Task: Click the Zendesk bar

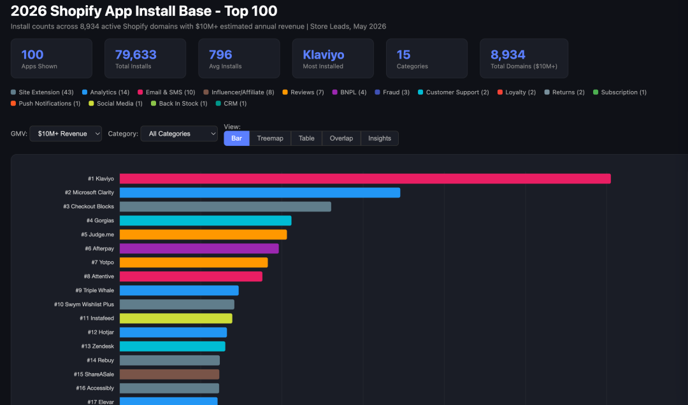Action: (173, 346)
